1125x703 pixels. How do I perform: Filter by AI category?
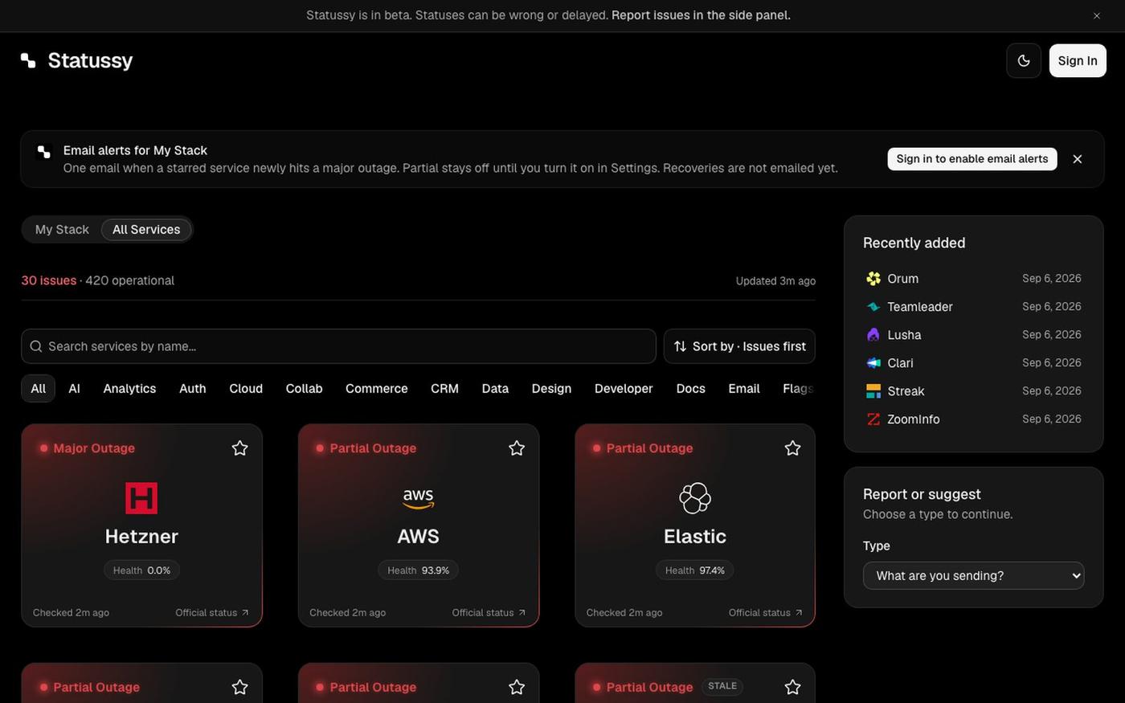point(75,388)
